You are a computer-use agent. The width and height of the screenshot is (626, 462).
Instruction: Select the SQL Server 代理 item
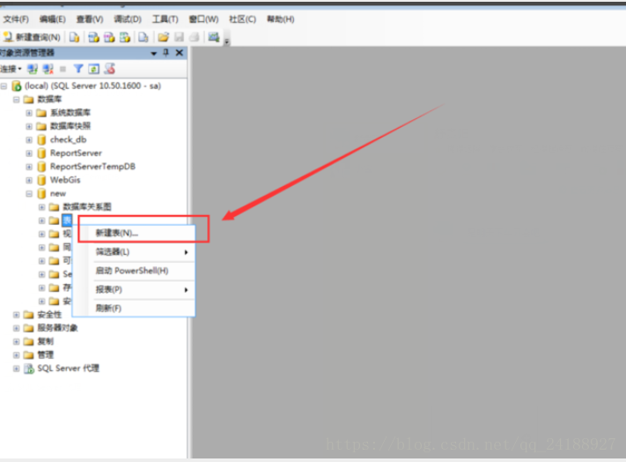click(x=69, y=369)
